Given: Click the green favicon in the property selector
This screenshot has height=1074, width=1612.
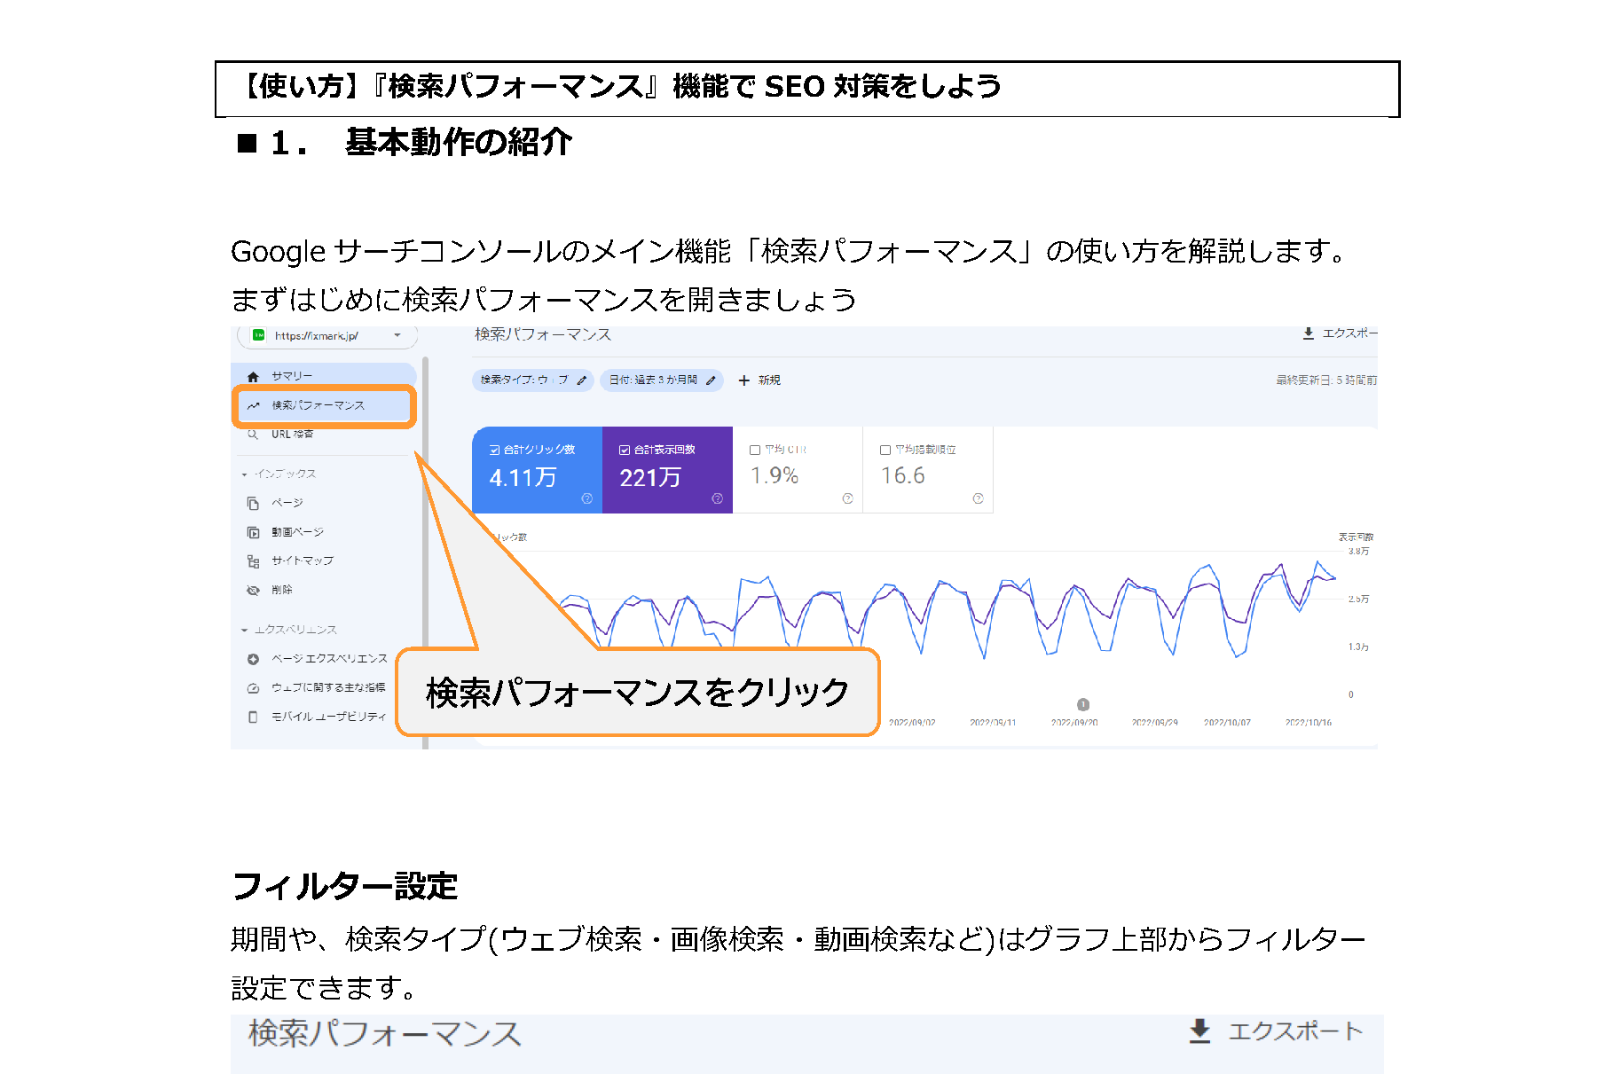Looking at the screenshot, I should tap(258, 335).
